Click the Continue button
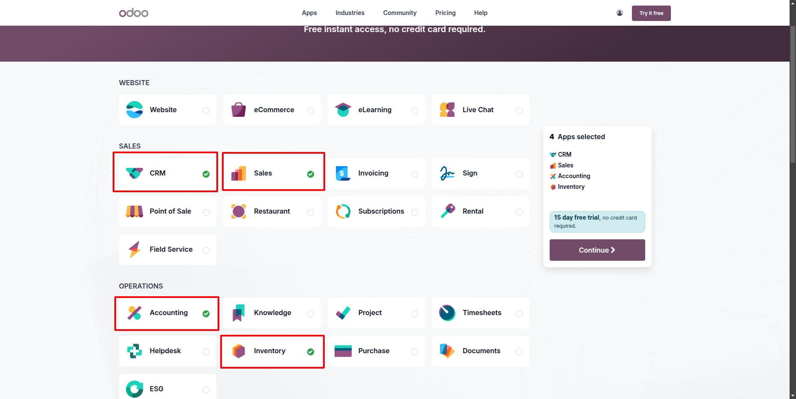796x399 pixels. coord(597,250)
